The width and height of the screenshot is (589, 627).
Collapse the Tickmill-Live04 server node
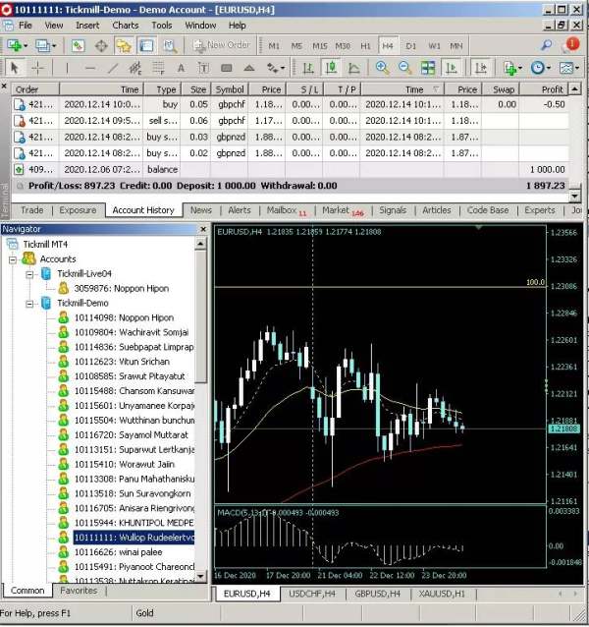pos(29,275)
